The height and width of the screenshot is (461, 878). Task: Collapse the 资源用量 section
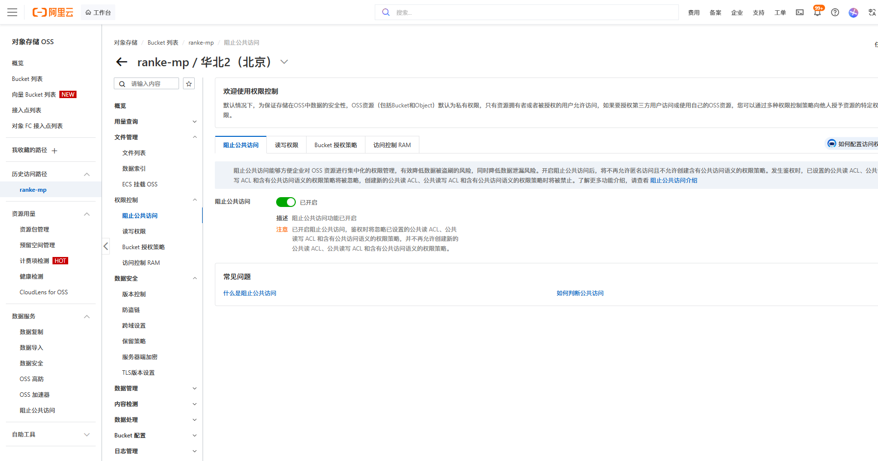pos(87,214)
